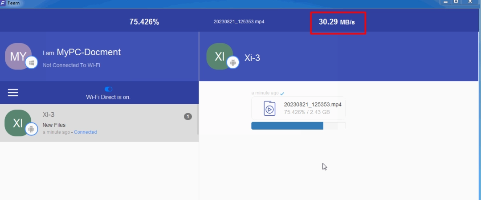The height and width of the screenshot is (200, 481).
Task: Open the 20230821_125353.mp4 transfer card
Action: [x=298, y=108]
